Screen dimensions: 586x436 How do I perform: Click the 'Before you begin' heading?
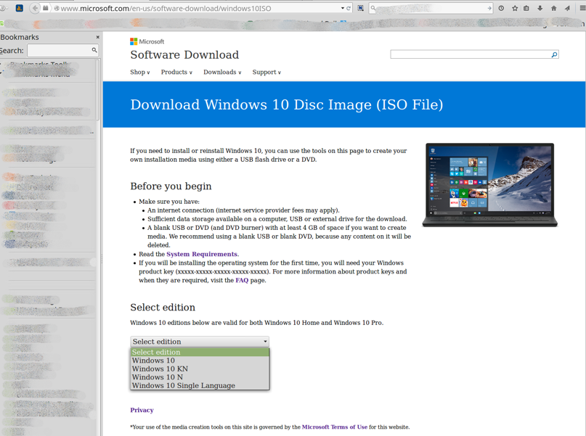tap(171, 186)
